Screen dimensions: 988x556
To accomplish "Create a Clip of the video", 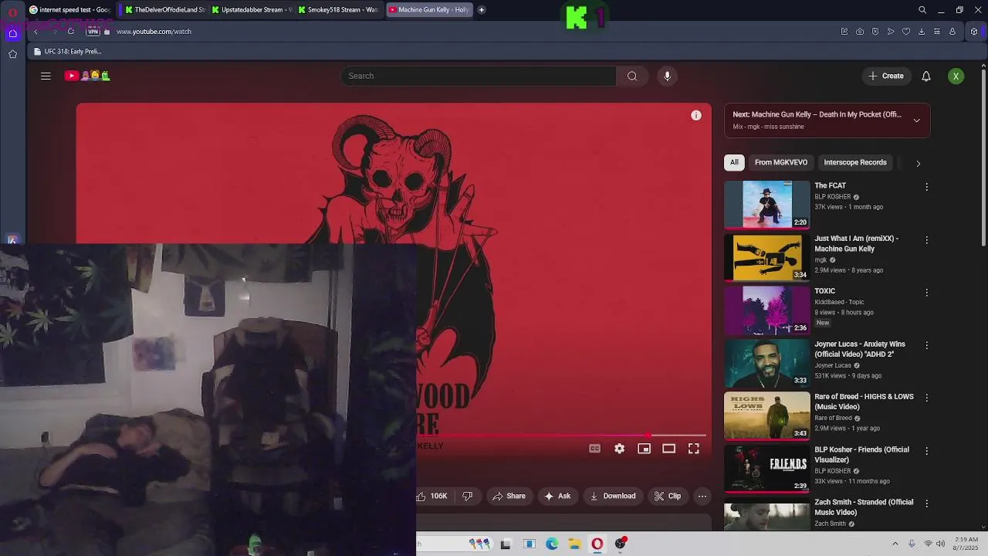I will click(x=668, y=496).
